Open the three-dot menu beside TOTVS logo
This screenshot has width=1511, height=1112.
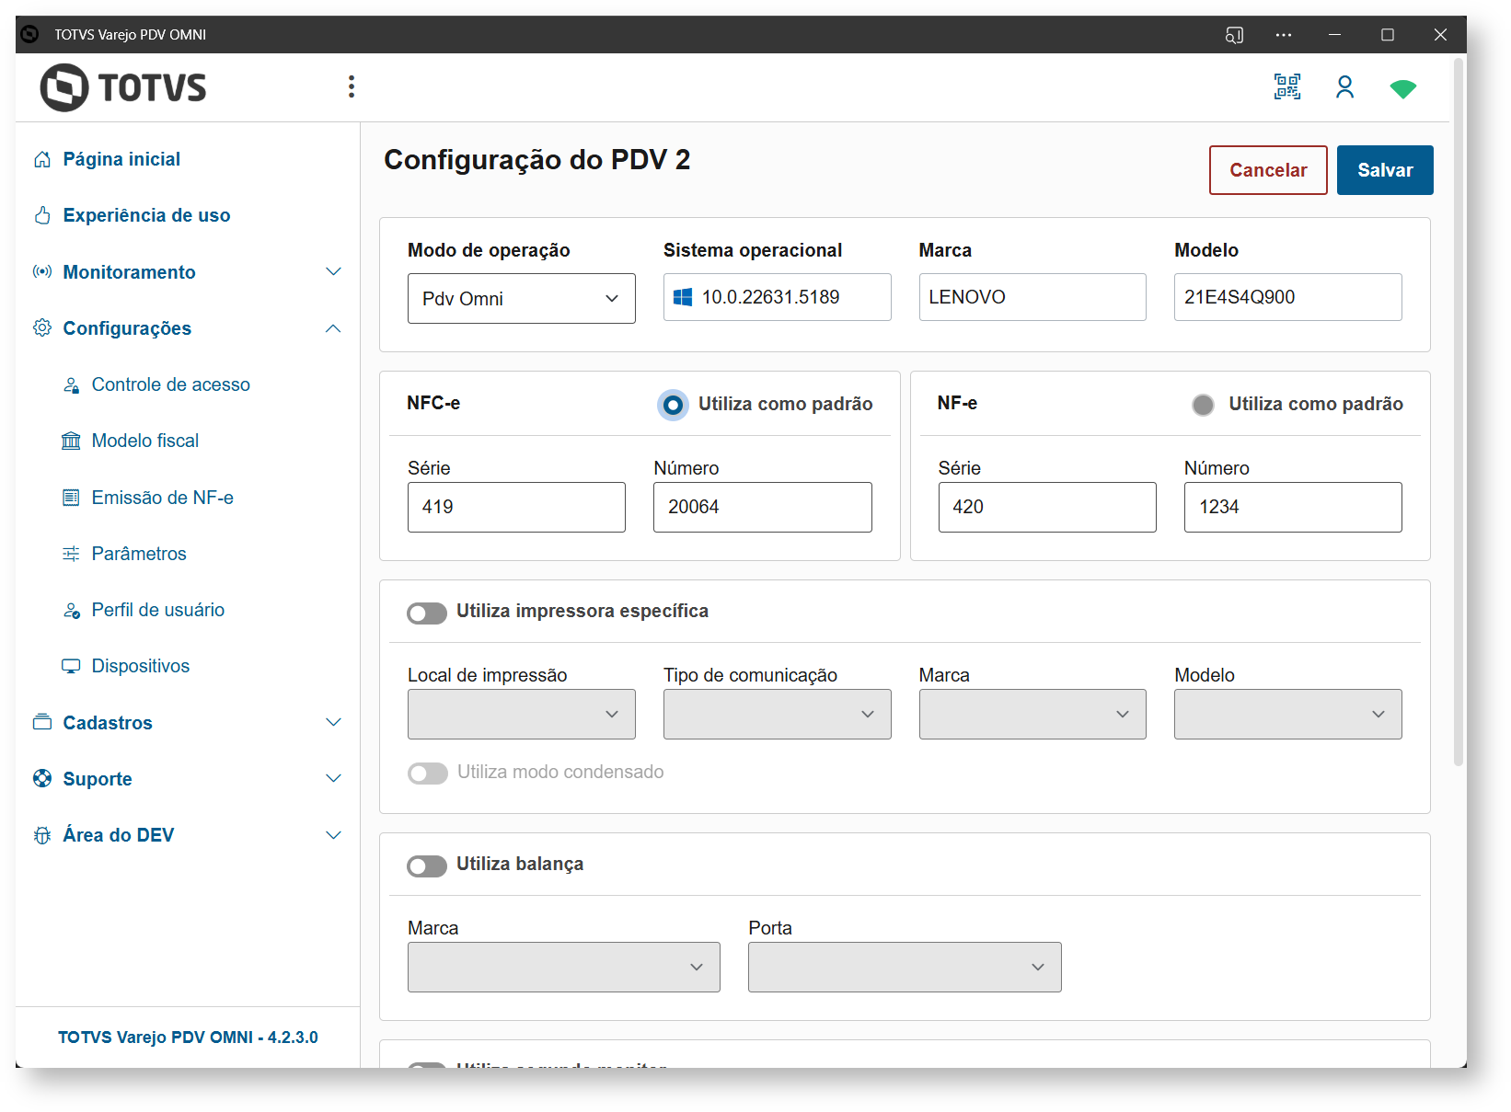pyautogui.click(x=351, y=86)
